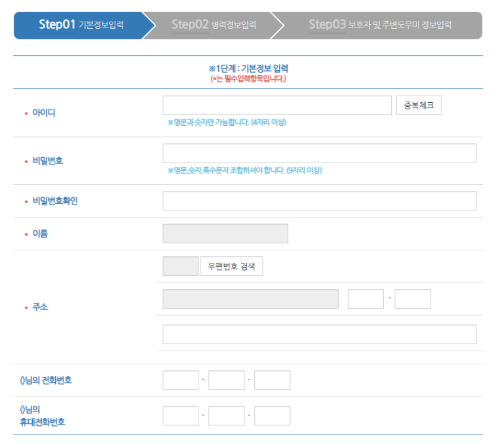Click the red notice '*는 필수입력항목입니다.'
This screenshot has height=443, width=494.
tap(248, 79)
